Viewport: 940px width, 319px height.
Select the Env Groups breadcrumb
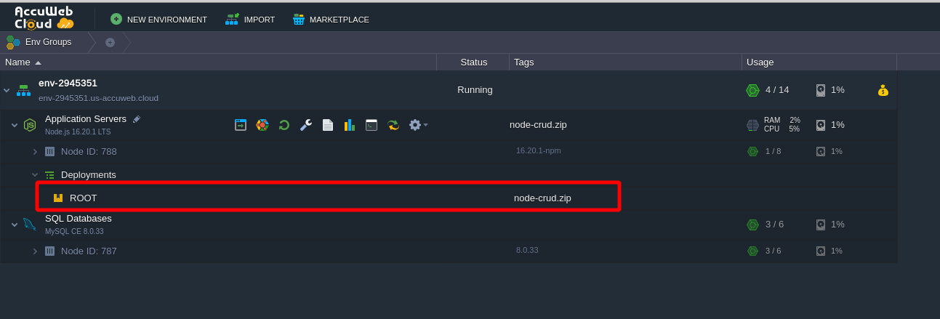(40, 42)
